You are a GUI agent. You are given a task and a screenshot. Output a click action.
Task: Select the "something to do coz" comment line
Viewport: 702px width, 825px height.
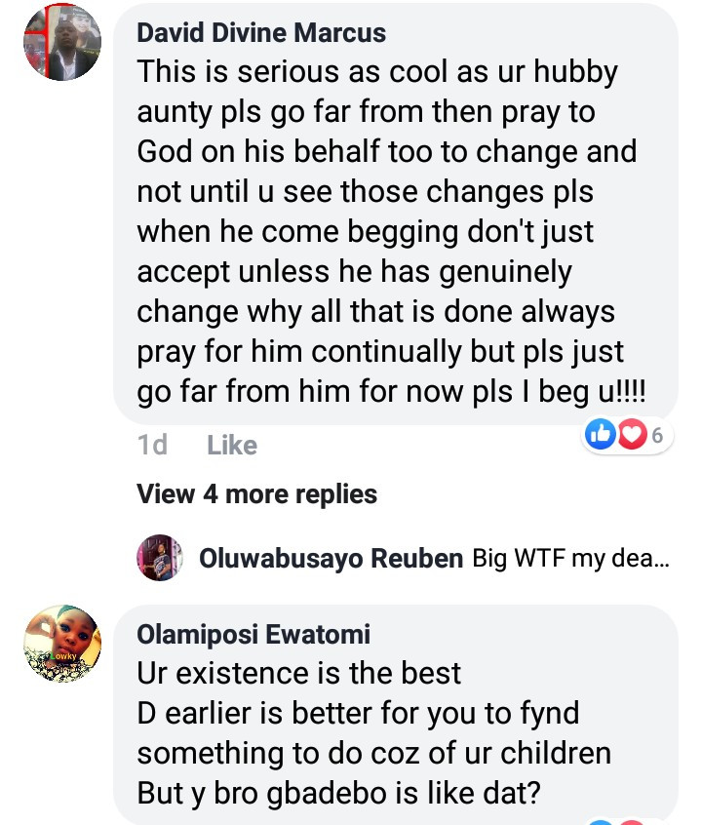374,753
